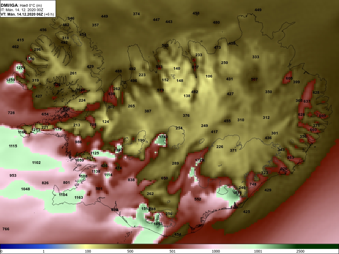Click the map value 838
The width and height of the screenshot is (339, 254).
tap(131, 180)
